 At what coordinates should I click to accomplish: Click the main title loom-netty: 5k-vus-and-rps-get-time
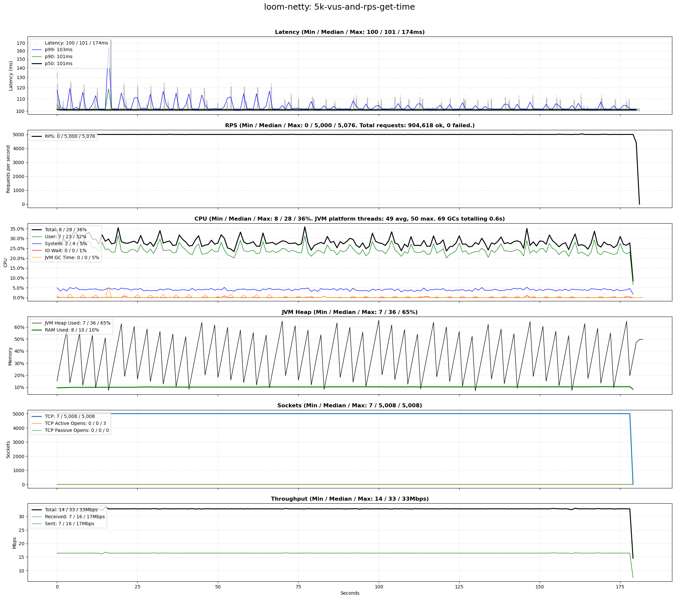click(339, 7)
